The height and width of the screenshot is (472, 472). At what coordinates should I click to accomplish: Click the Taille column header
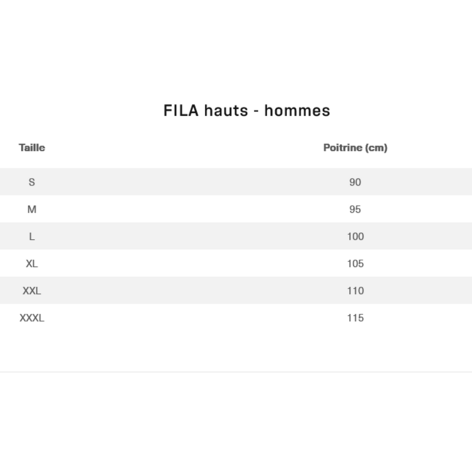point(32,147)
